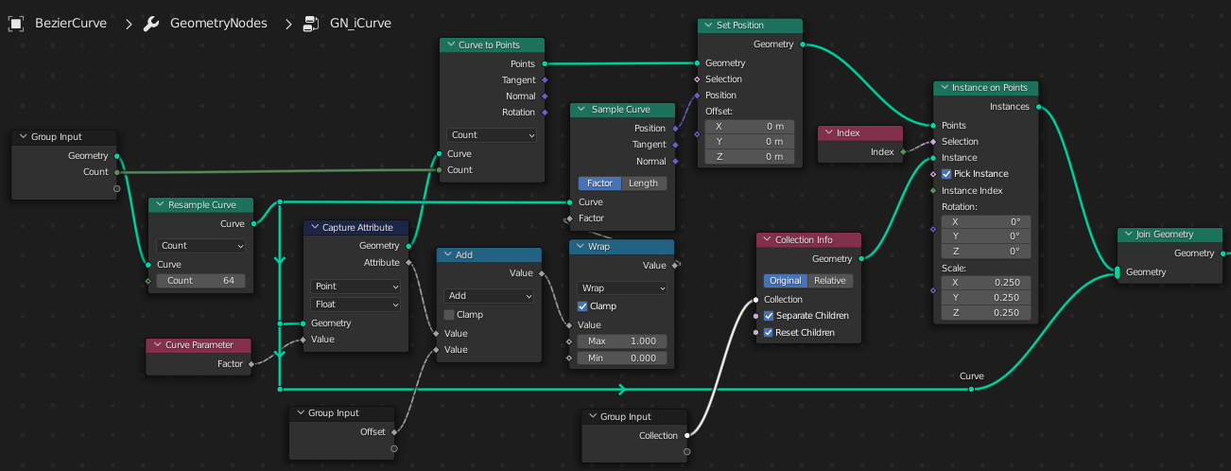Collapse the Instance on Points node
This screenshot has width=1231, height=471.
pos(943,88)
